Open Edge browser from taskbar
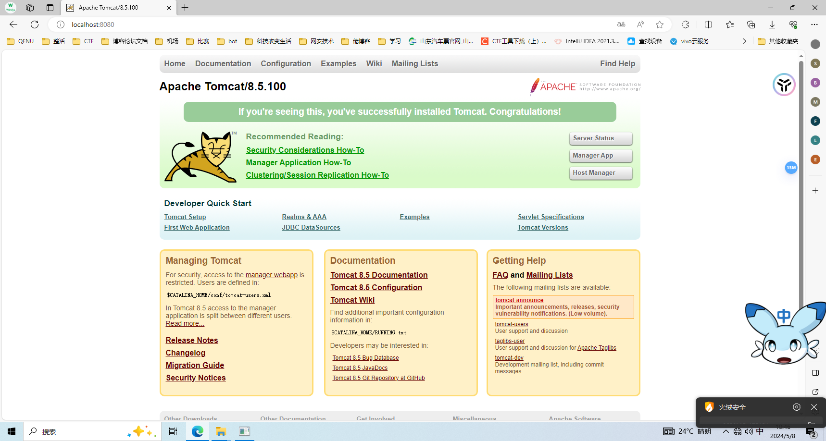Screen dimensions: 826x441 198,431
